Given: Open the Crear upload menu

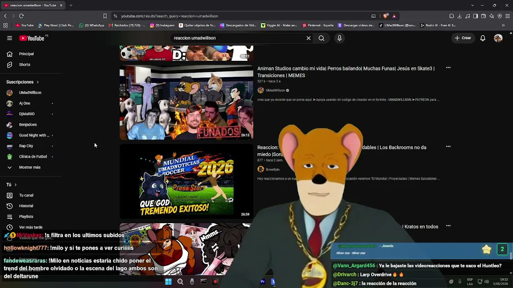Looking at the screenshot, I should click(x=463, y=38).
